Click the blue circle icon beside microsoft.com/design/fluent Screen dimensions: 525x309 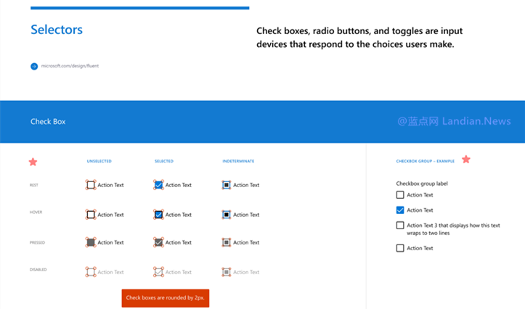34,66
